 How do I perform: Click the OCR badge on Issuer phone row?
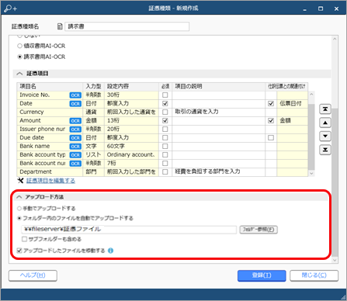coord(75,130)
